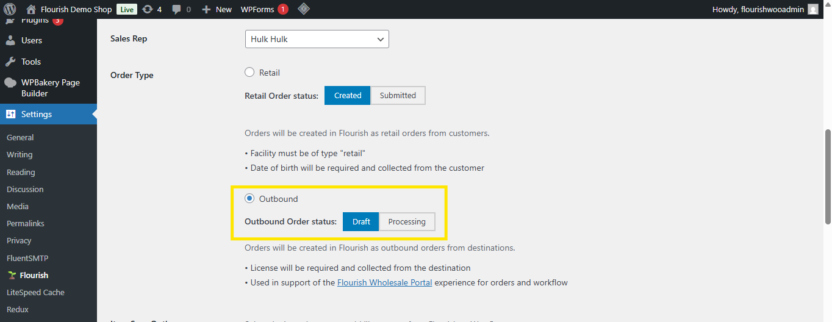The image size is (832, 322).
Task: Click the Sales Rep label
Action: (x=129, y=38)
